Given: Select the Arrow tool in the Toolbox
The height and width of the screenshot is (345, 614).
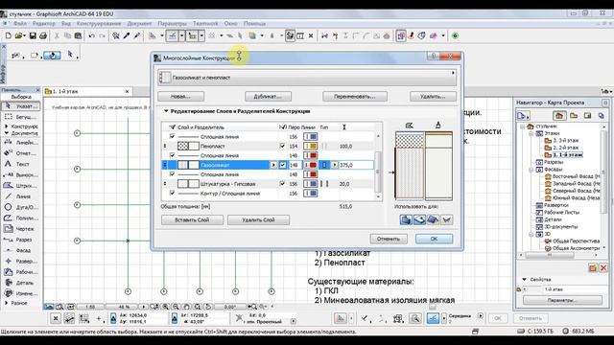Looking at the screenshot, I should (x=21, y=106).
